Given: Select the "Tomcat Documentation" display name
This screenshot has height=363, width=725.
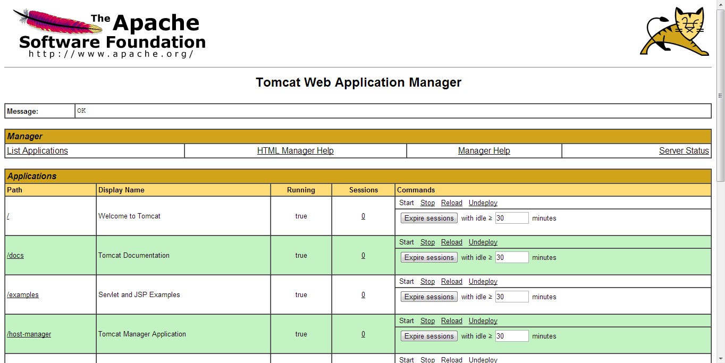Looking at the screenshot, I should tap(134, 256).
